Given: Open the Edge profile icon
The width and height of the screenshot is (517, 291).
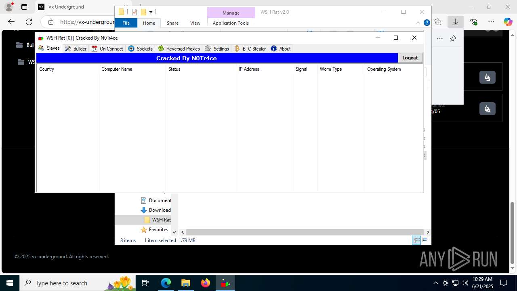Looking at the screenshot, I should pyautogui.click(x=9, y=7).
